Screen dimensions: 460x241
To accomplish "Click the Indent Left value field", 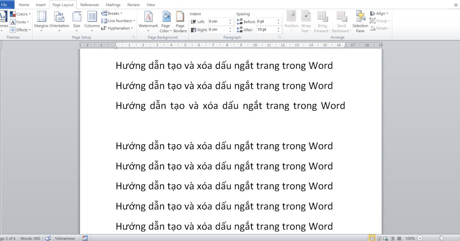I will [x=218, y=21].
